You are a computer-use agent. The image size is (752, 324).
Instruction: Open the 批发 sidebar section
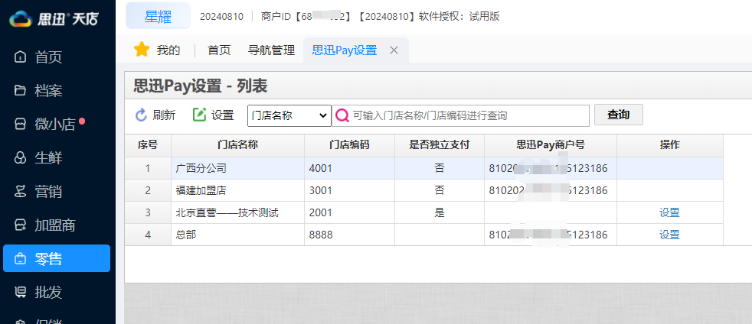pos(57,292)
